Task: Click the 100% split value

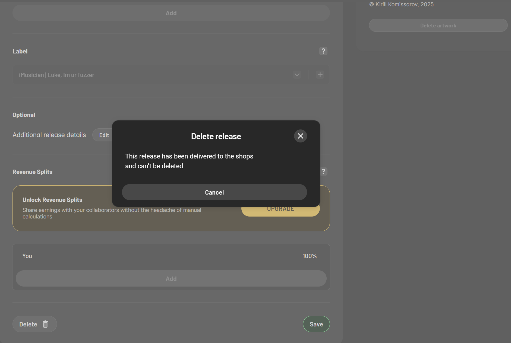Action: [310, 256]
